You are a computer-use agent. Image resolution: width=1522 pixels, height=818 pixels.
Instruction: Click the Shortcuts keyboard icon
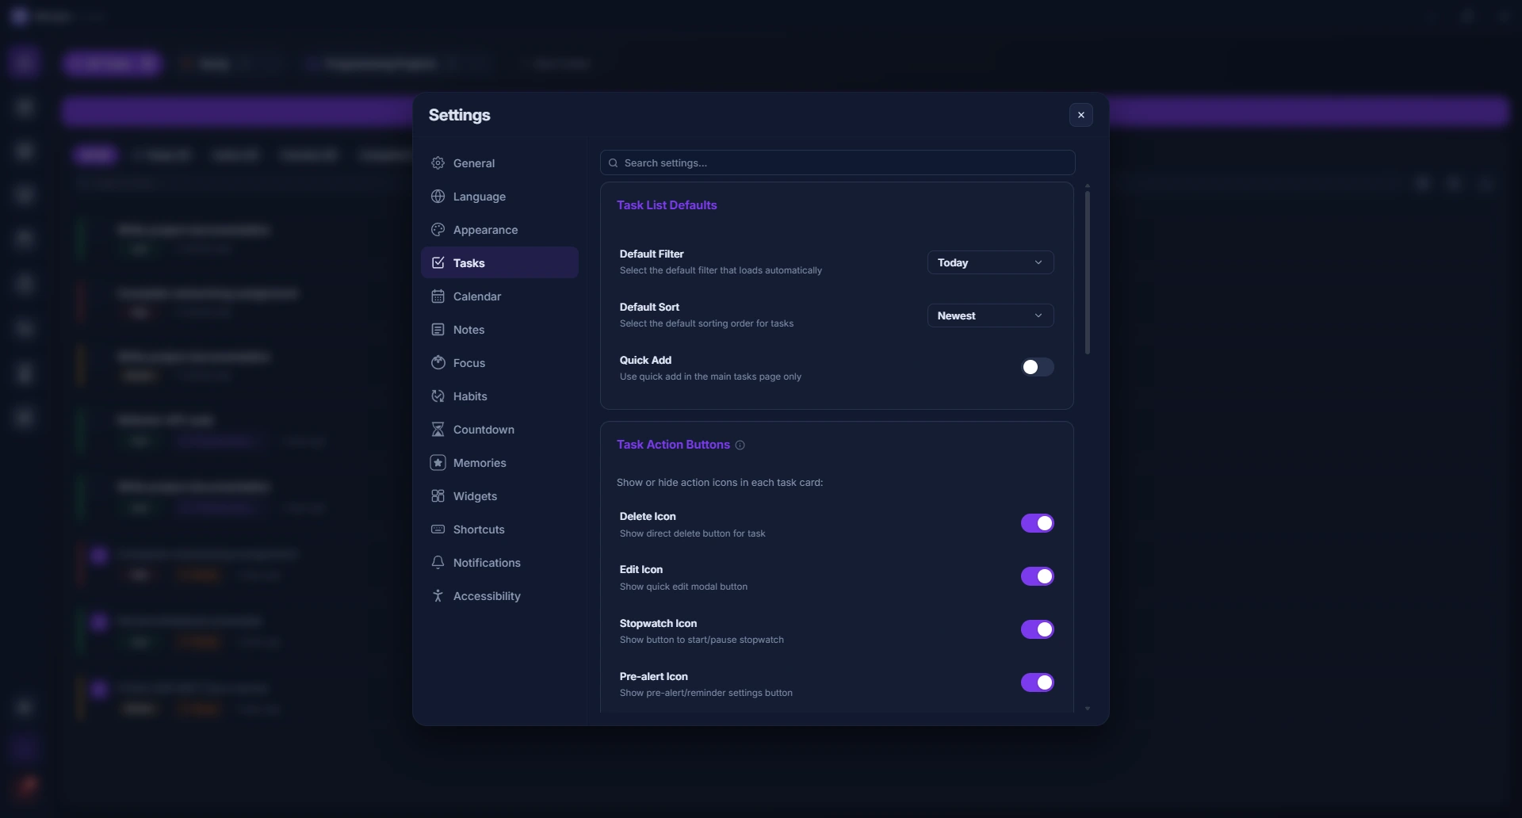tap(438, 529)
